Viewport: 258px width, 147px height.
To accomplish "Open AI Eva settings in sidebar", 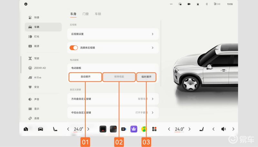I will click(x=37, y=78).
